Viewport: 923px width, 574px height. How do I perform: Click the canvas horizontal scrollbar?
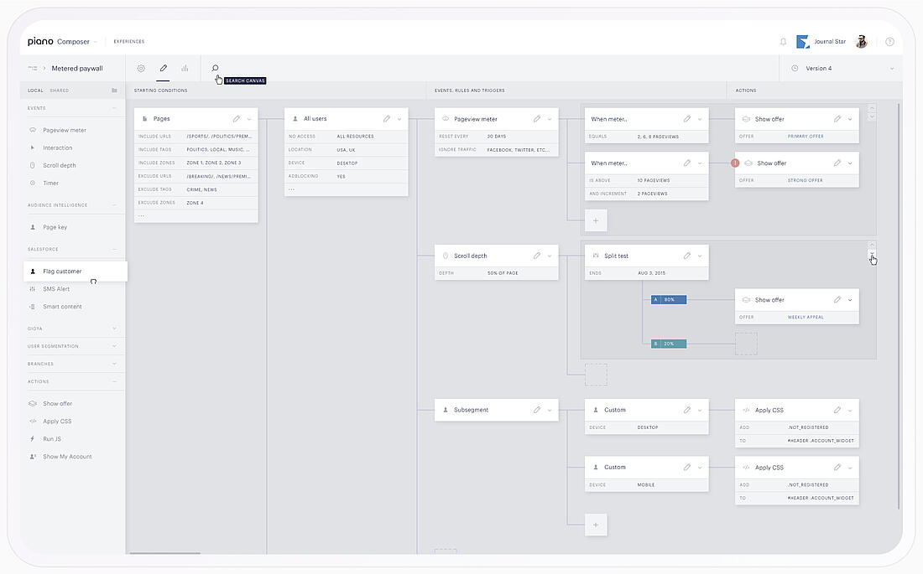coord(164,553)
